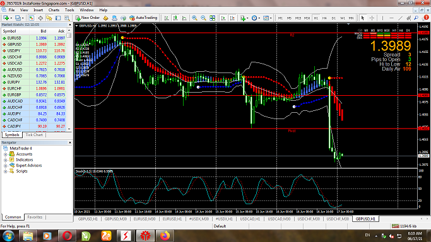Open the notifications bubble with red alert
431x242 pixels.
[425, 18]
